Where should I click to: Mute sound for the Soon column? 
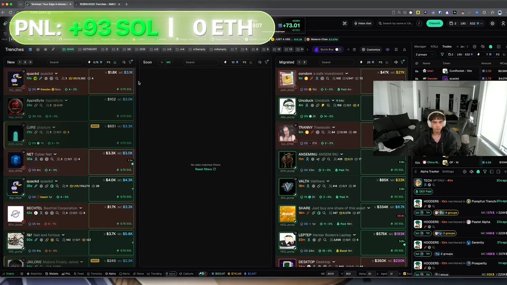260,62
